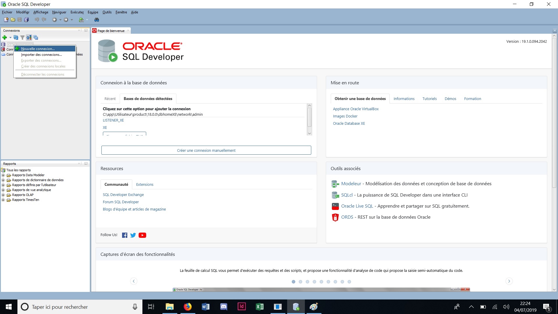Switch to the Informations tab
Image resolution: width=558 pixels, height=314 pixels.
404,99
